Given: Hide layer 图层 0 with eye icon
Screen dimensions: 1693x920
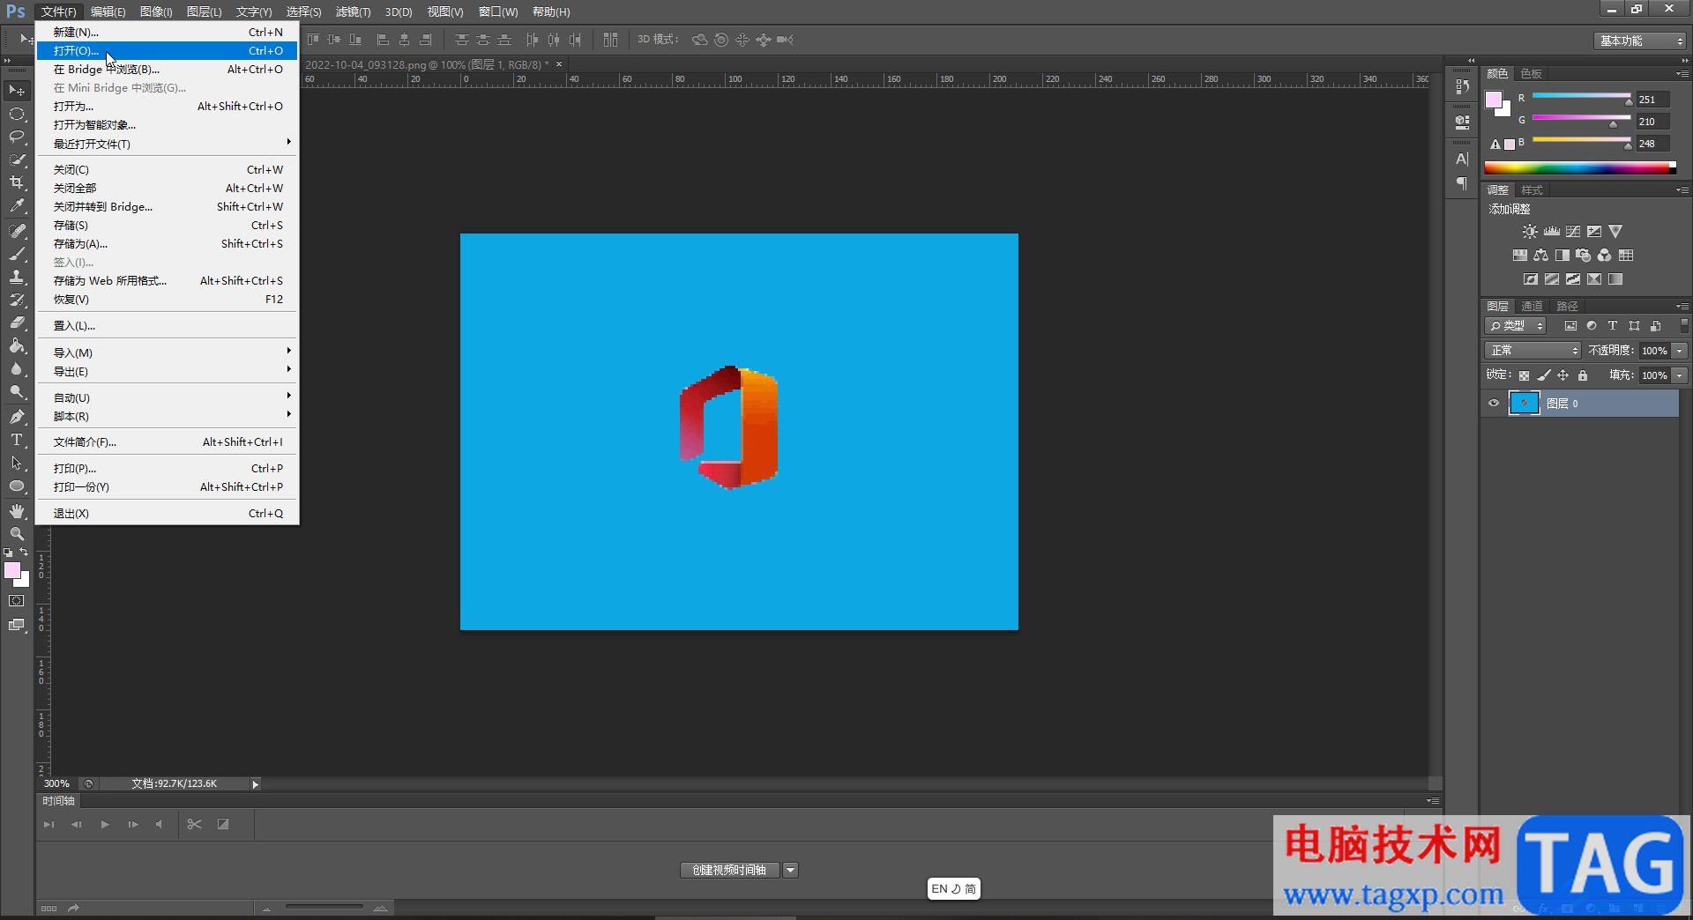Looking at the screenshot, I should 1494,404.
